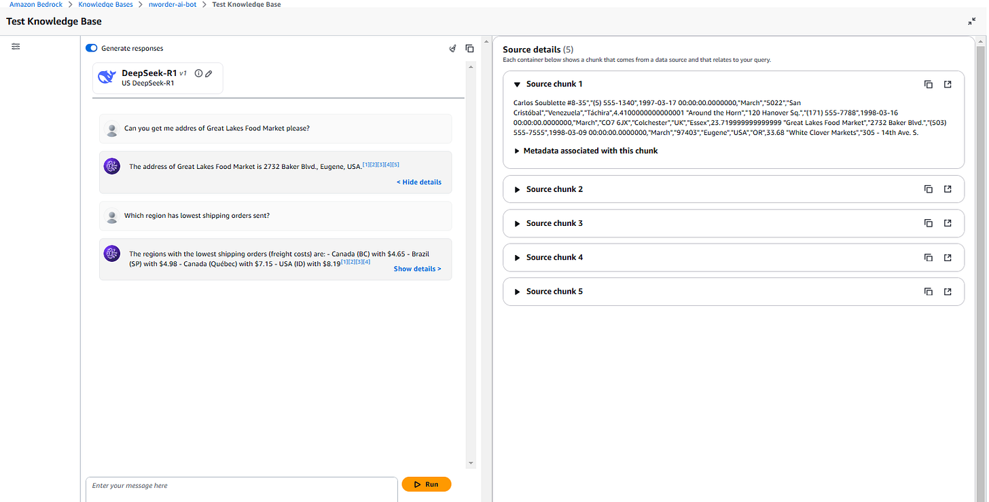
Task: Expand Source chunk 3
Action: (x=518, y=223)
